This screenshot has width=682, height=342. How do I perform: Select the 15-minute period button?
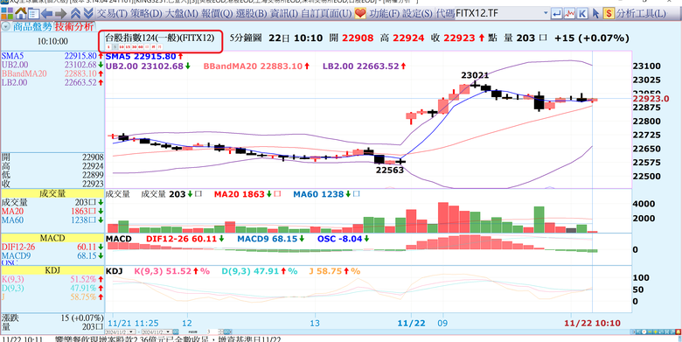coord(128,47)
